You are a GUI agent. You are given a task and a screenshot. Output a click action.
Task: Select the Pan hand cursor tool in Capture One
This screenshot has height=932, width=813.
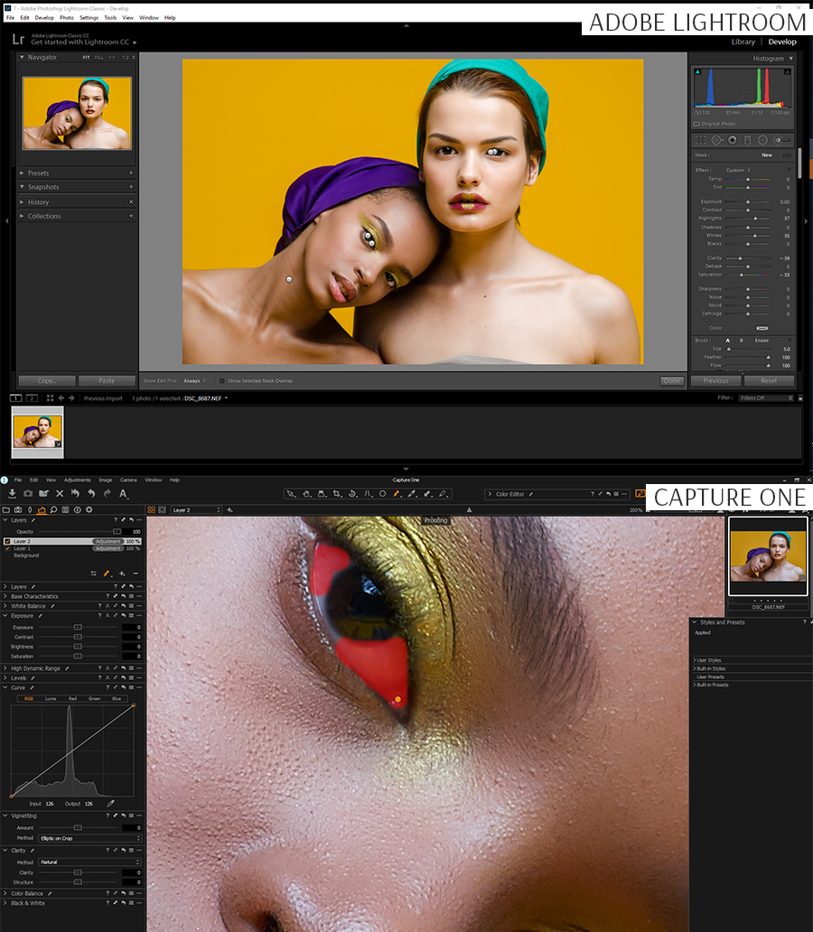point(306,494)
